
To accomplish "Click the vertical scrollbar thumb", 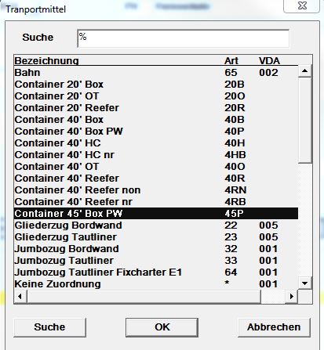I will 304,120.
